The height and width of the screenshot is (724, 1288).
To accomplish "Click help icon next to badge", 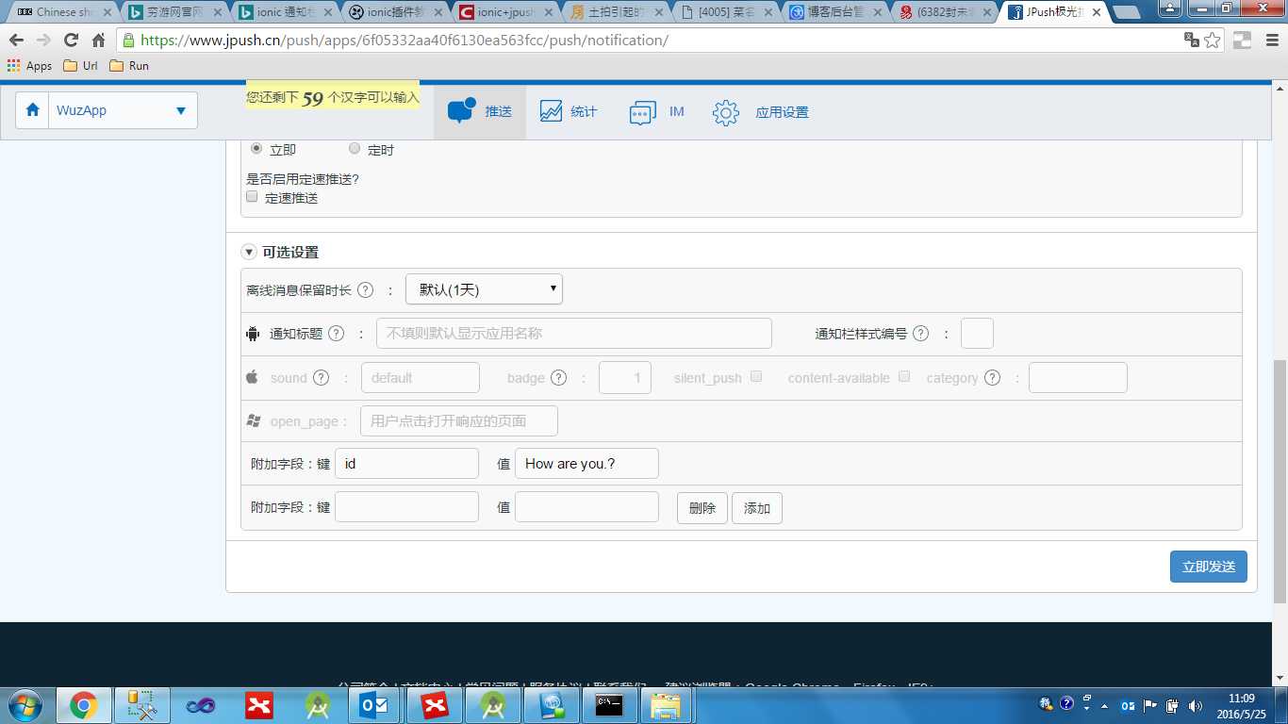I will tap(558, 377).
